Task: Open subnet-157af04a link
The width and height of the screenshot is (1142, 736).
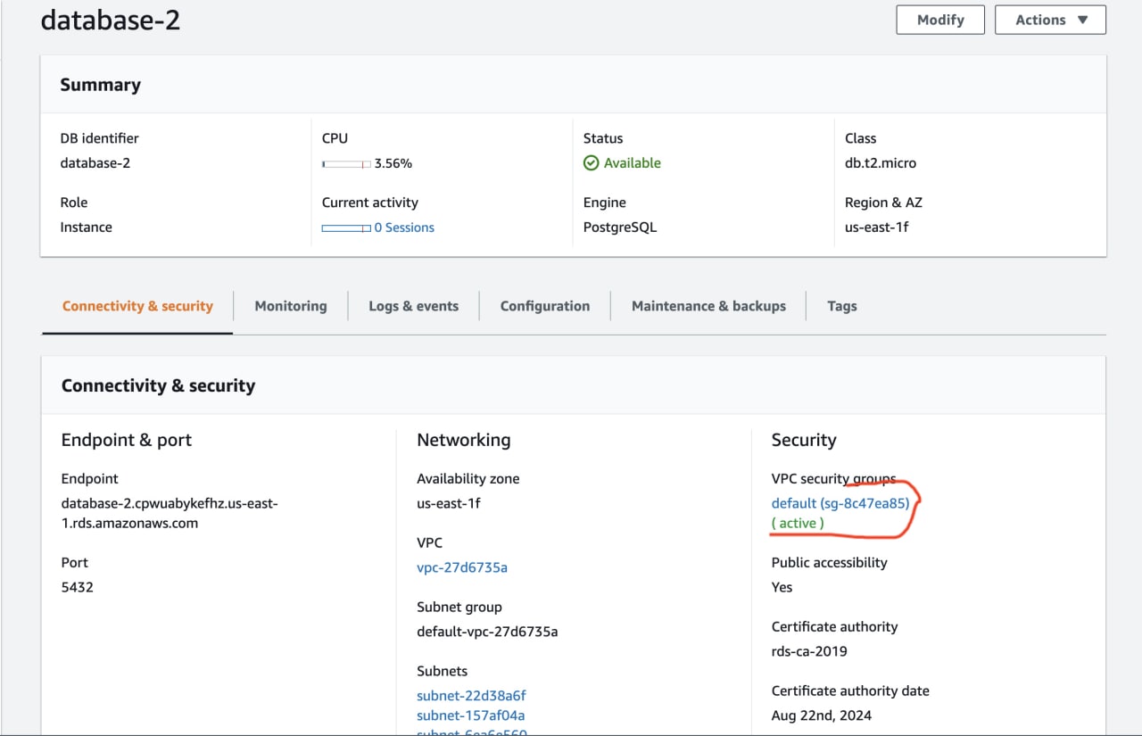Action: pos(470,715)
